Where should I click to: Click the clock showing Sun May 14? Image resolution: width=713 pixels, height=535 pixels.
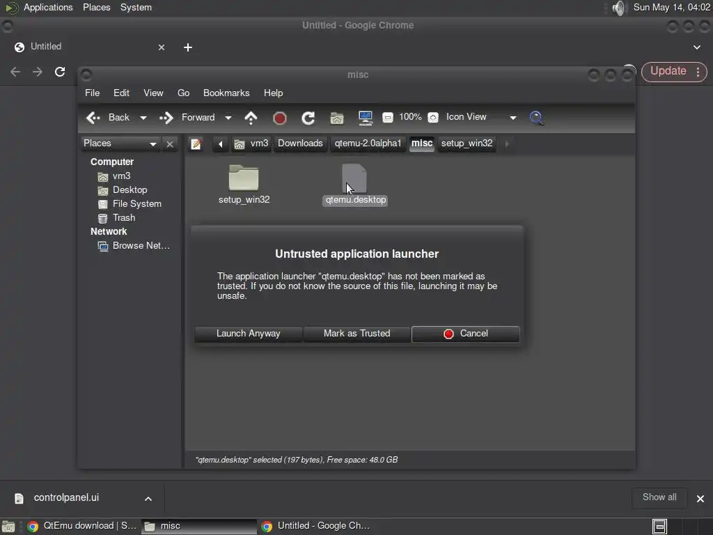coord(672,7)
